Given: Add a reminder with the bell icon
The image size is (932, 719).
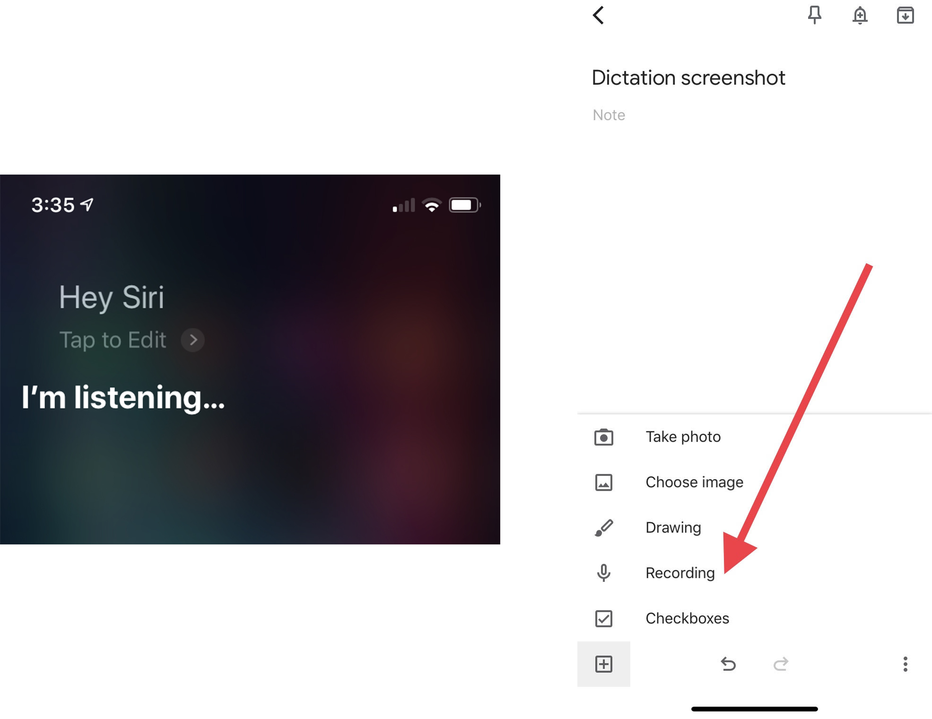Looking at the screenshot, I should [x=860, y=15].
